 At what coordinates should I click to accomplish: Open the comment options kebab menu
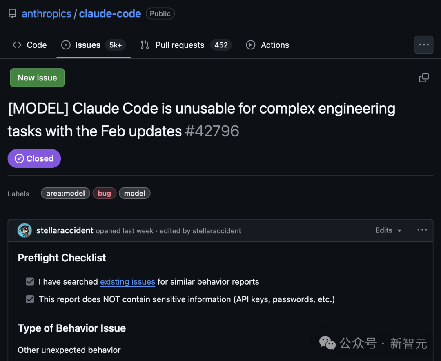click(x=422, y=230)
